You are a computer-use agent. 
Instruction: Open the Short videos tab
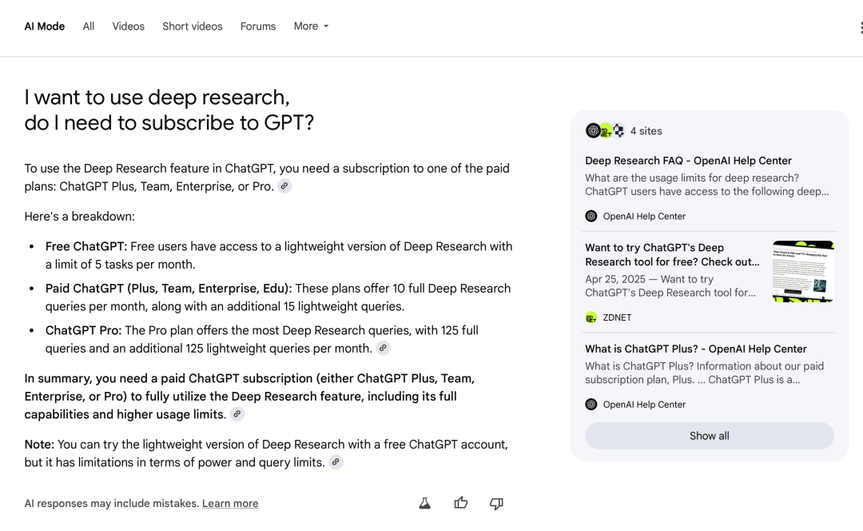(192, 26)
